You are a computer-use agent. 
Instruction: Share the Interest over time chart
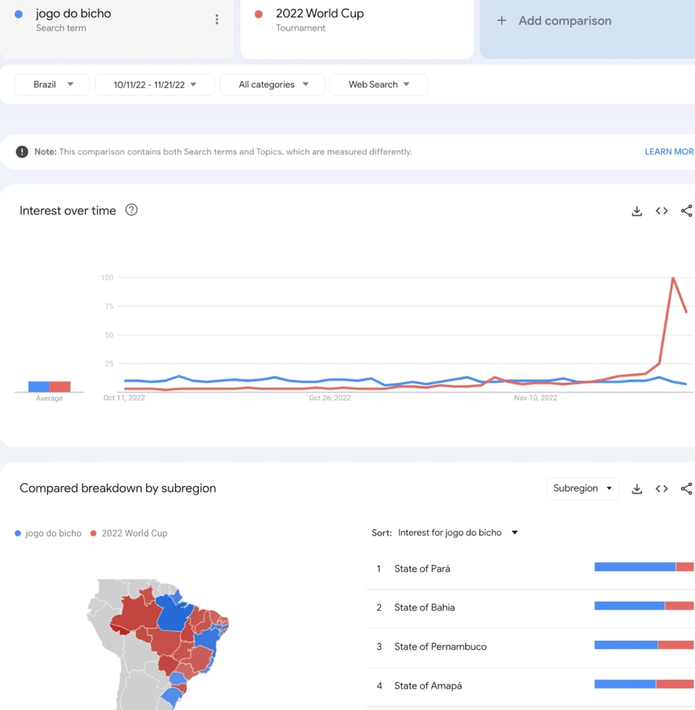687,211
